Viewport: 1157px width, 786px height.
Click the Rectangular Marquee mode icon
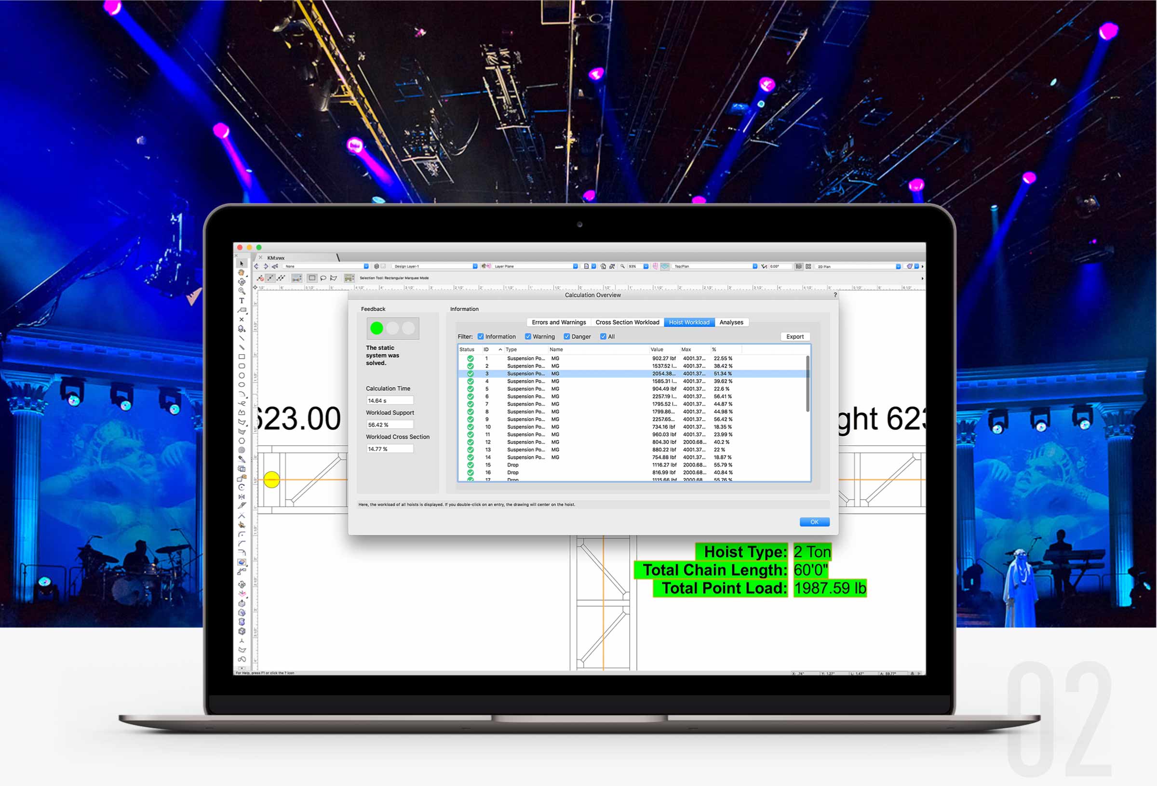coord(312,278)
